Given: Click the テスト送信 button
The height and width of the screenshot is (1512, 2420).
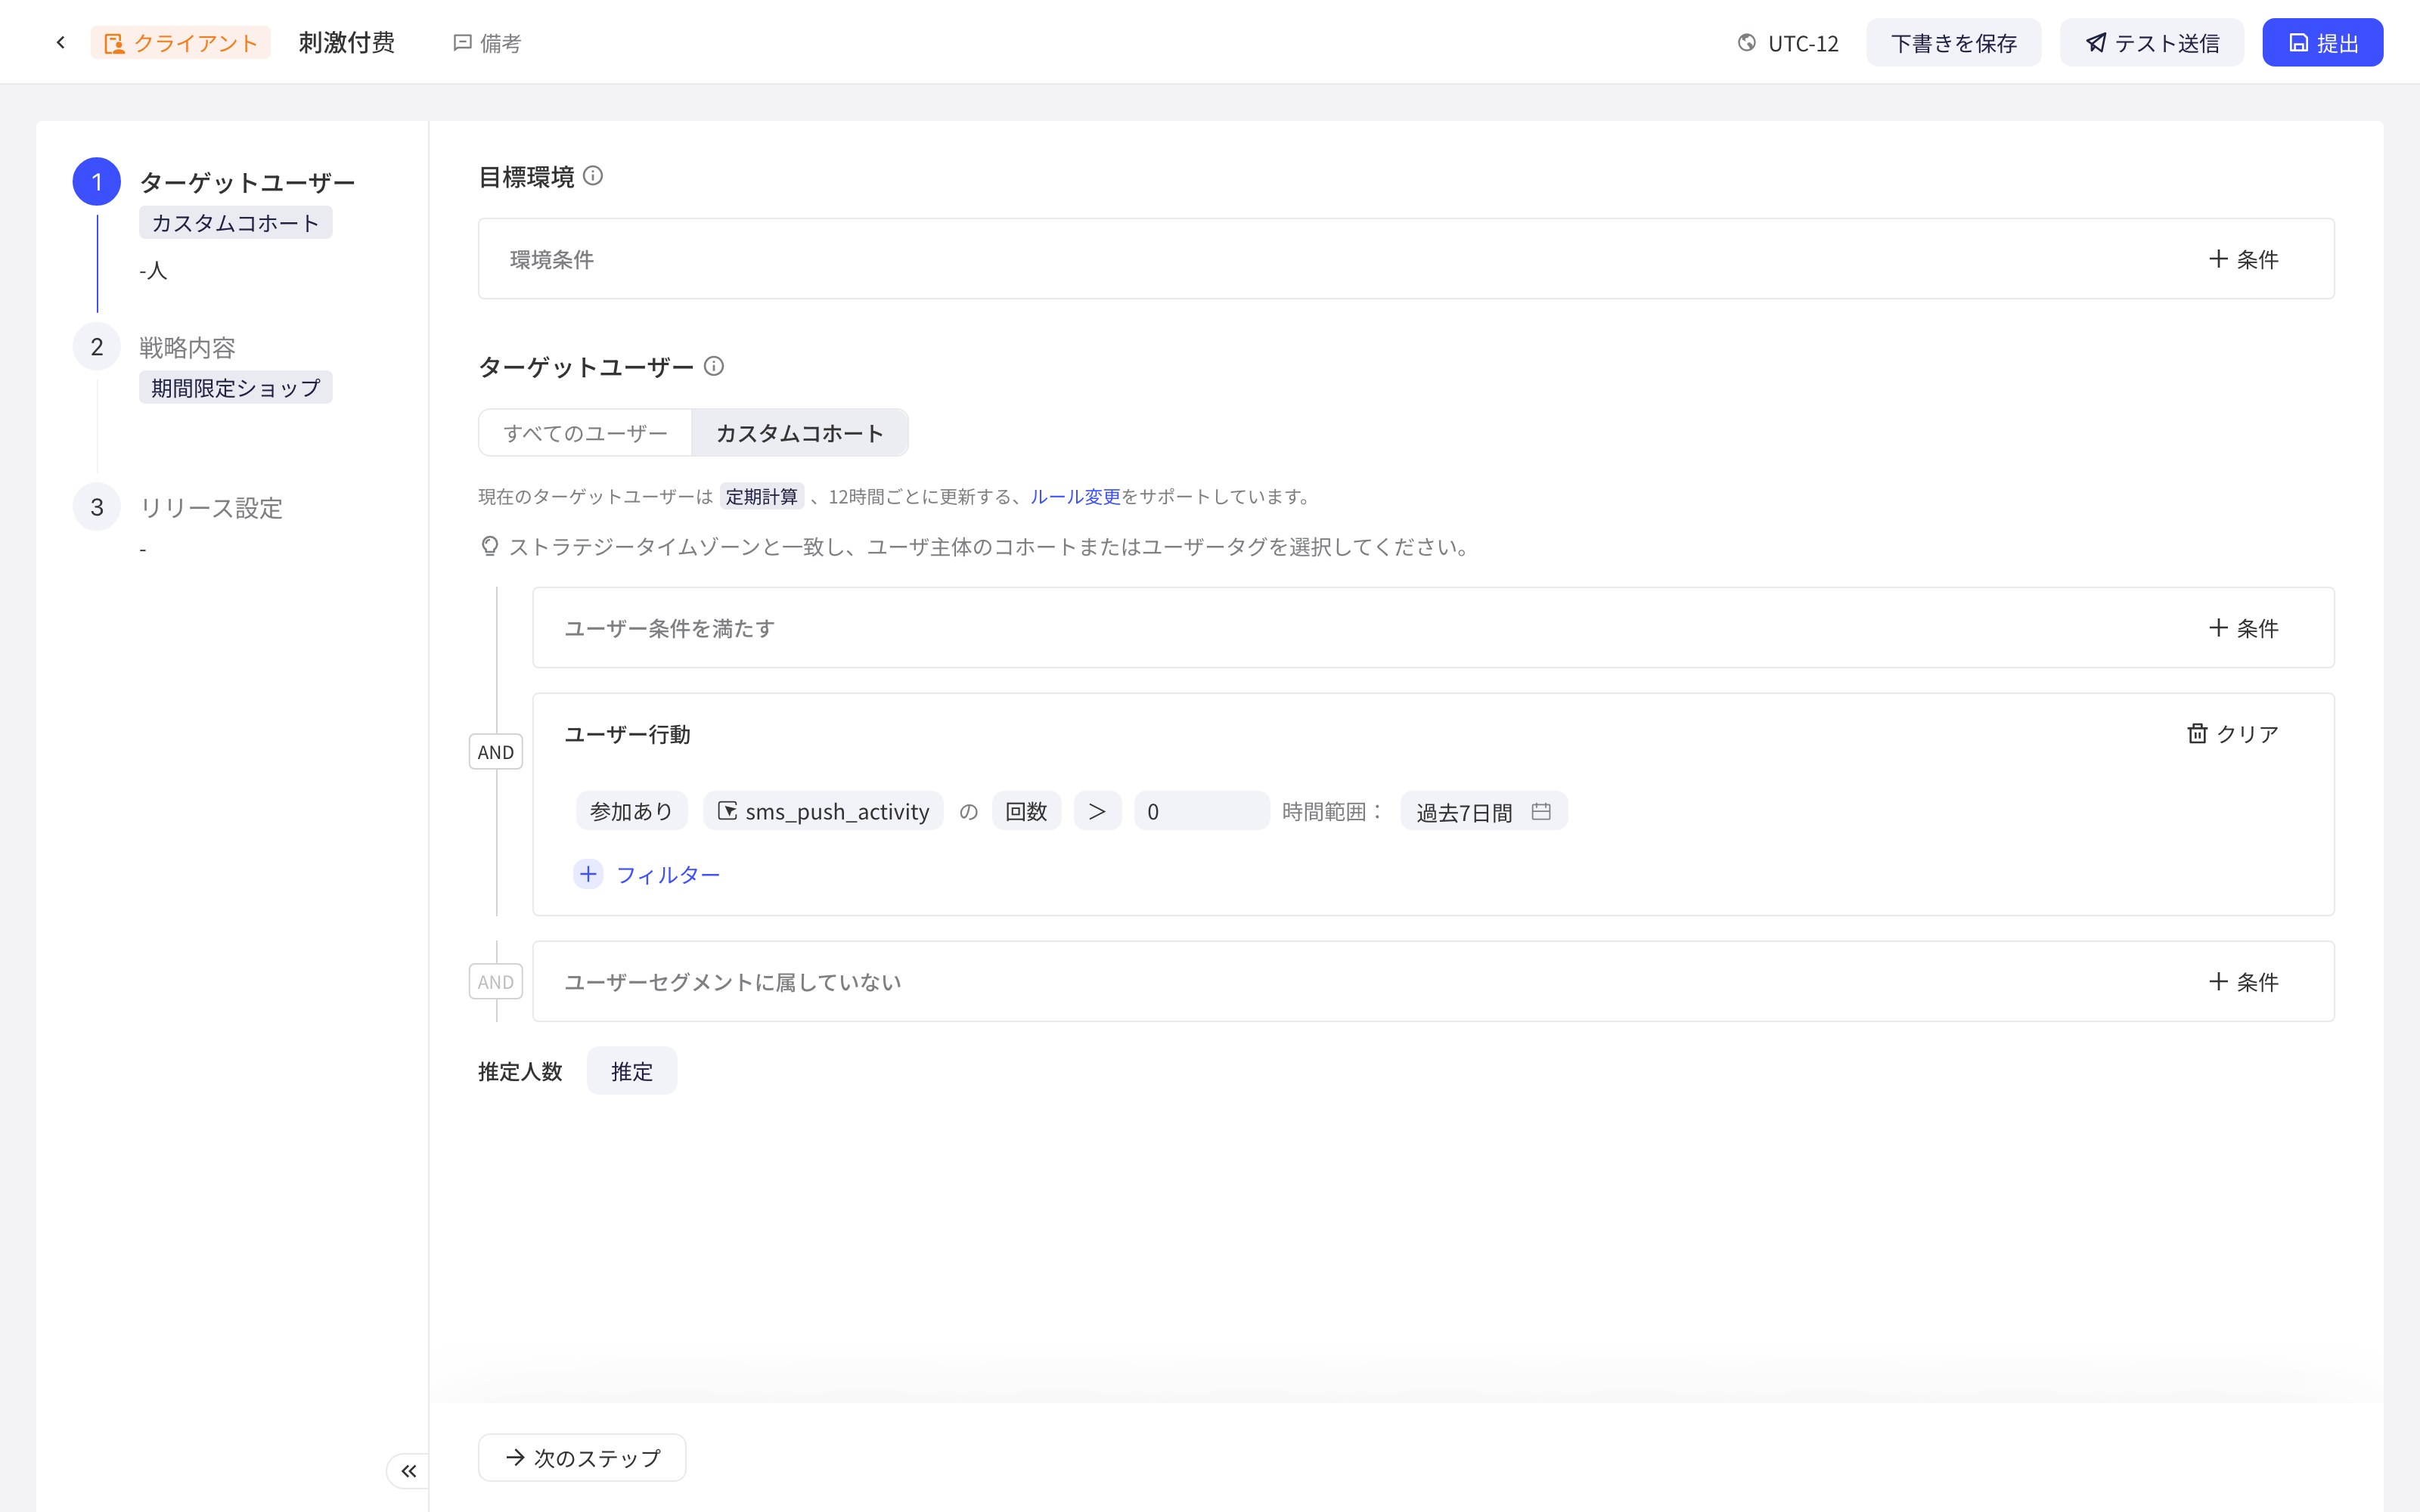Looking at the screenshot, I should point(2152,43).
